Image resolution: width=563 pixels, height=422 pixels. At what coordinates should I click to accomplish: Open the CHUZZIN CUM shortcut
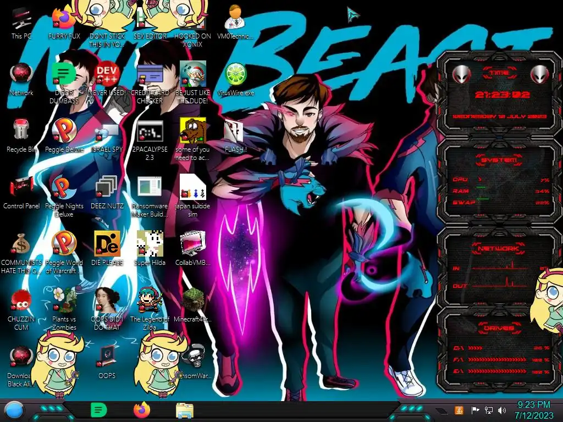(21, 301)
